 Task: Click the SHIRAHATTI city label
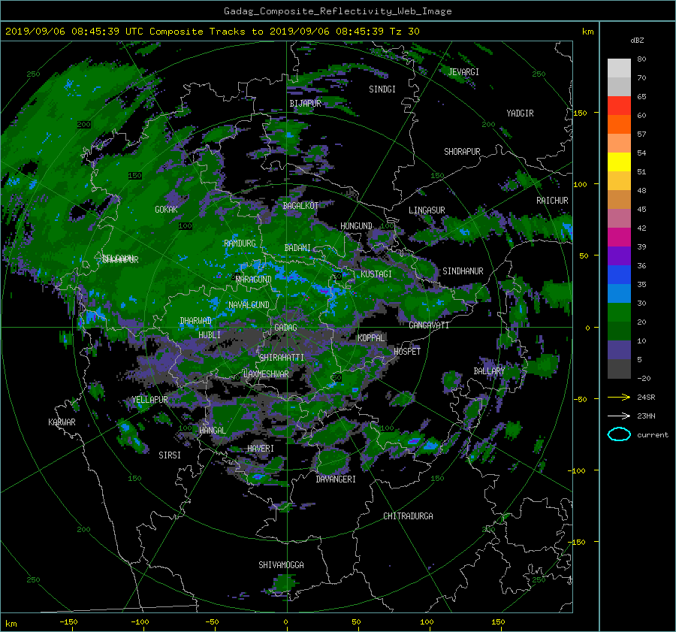(282, 358)
